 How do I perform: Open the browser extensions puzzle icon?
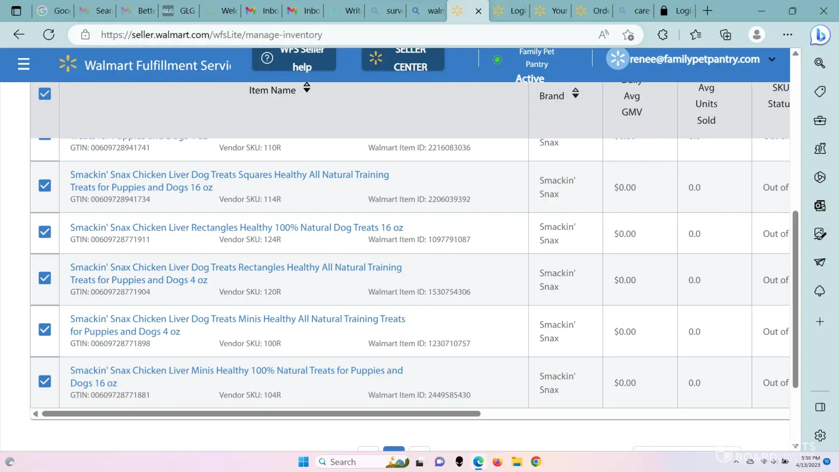(663, 35)
